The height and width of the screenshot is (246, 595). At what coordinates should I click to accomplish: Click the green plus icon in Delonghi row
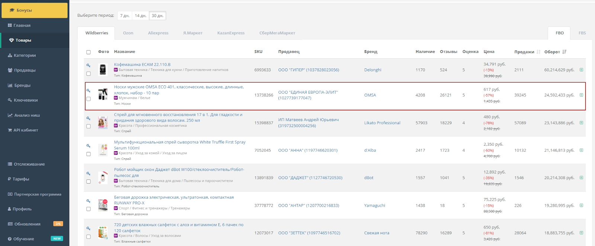(581, 70)
